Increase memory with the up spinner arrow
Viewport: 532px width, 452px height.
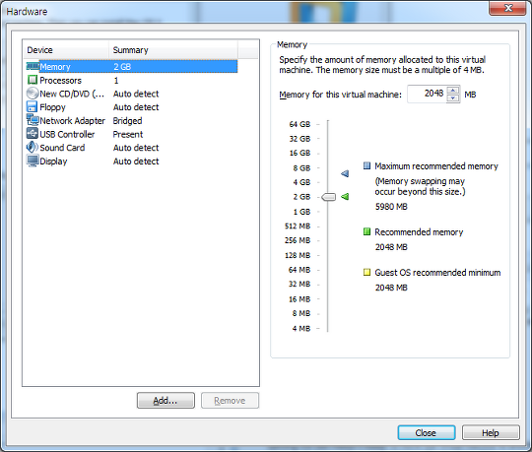point(453,90)
